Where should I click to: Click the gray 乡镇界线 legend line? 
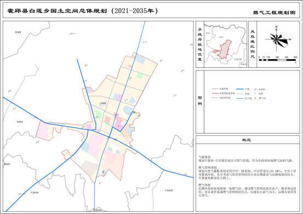click(215, 89)
